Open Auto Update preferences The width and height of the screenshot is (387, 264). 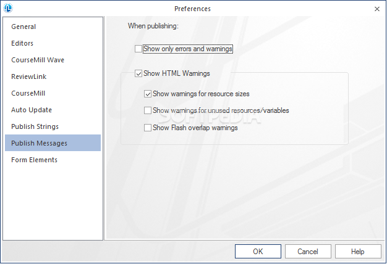53,110
